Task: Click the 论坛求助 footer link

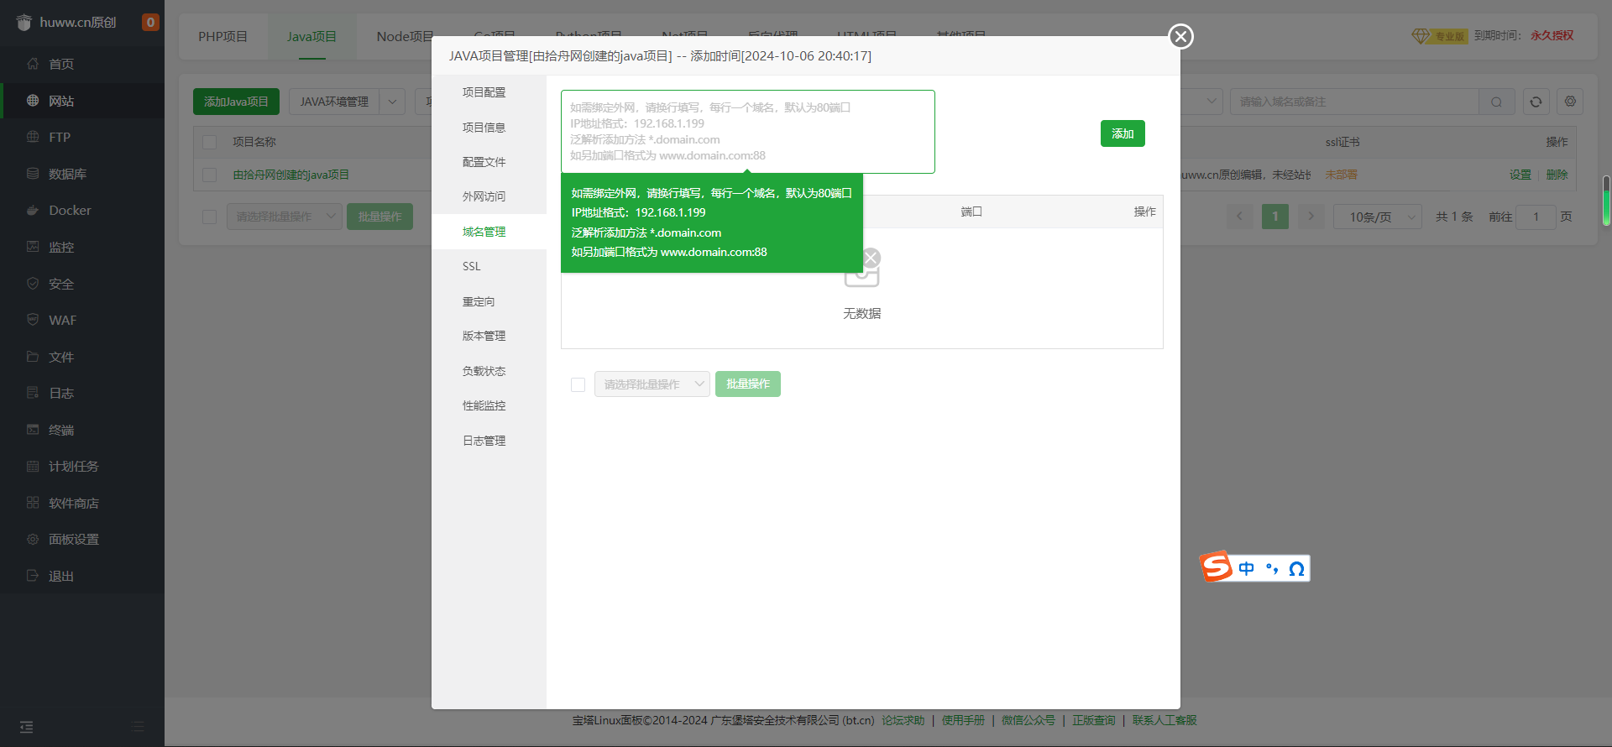Action: (x=903, y=720)
